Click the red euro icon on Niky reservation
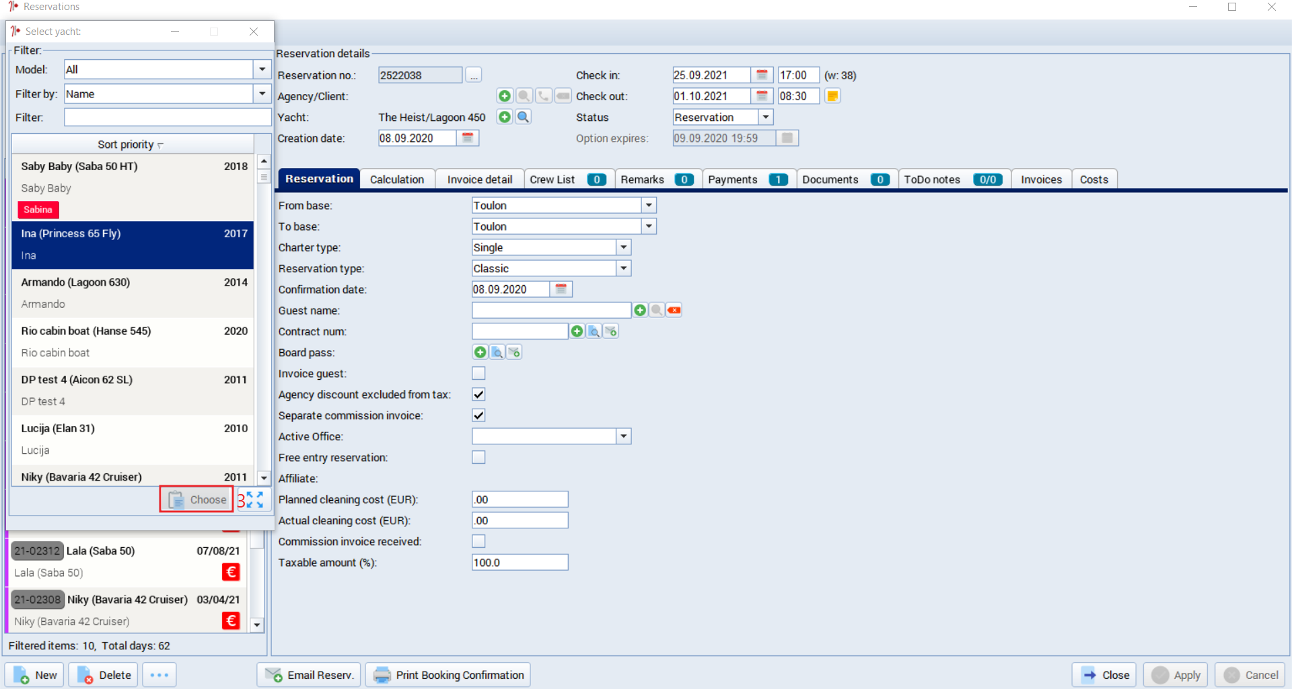 pos(231,620)
